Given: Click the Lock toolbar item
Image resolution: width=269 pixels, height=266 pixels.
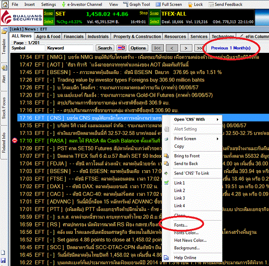Looking at the screenshot, I should (195, 5).
